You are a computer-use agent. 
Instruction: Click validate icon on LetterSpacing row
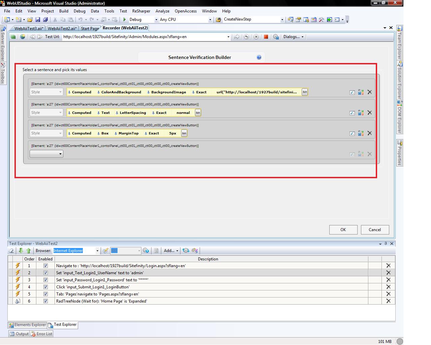(352, 113)
